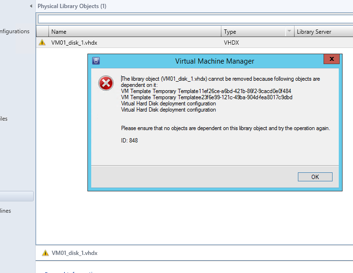This screenshot has height=273, width=353.
Task: Click the Virtual Machine Manager title bar icon
Action: click(96, 61)
